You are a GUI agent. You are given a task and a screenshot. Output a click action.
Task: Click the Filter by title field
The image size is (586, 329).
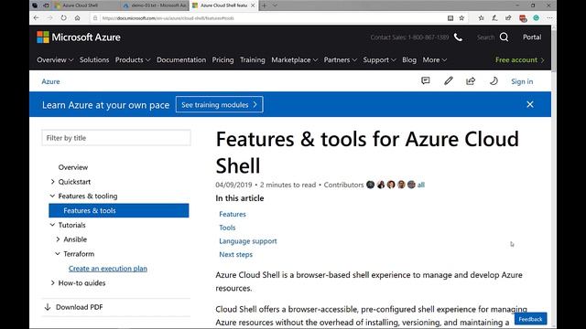(x=116, y=138)
